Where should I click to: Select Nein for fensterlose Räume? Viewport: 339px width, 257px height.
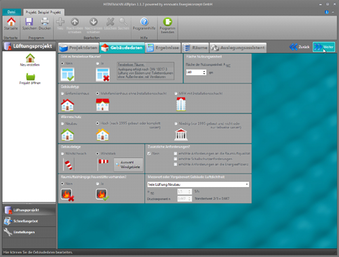tap(62, 64)
